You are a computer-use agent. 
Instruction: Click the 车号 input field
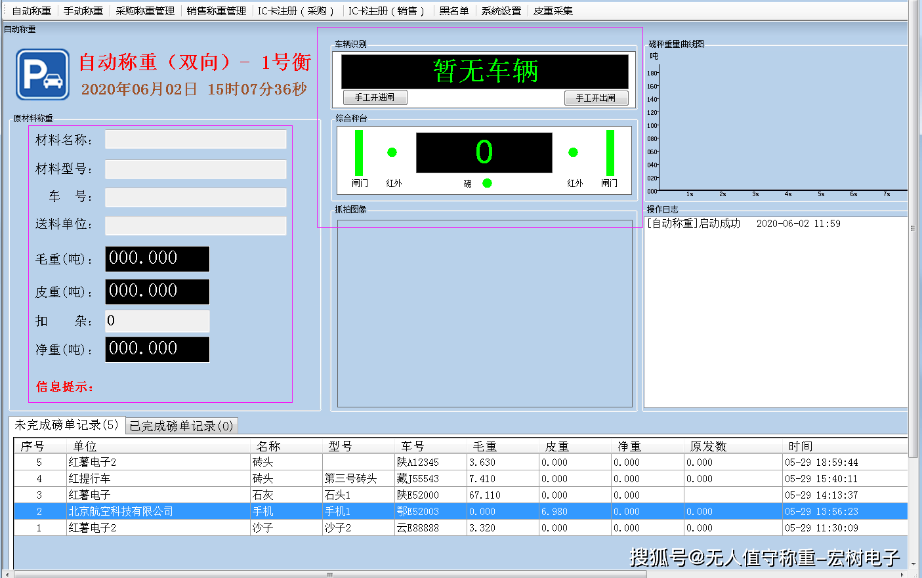(196, 197)
